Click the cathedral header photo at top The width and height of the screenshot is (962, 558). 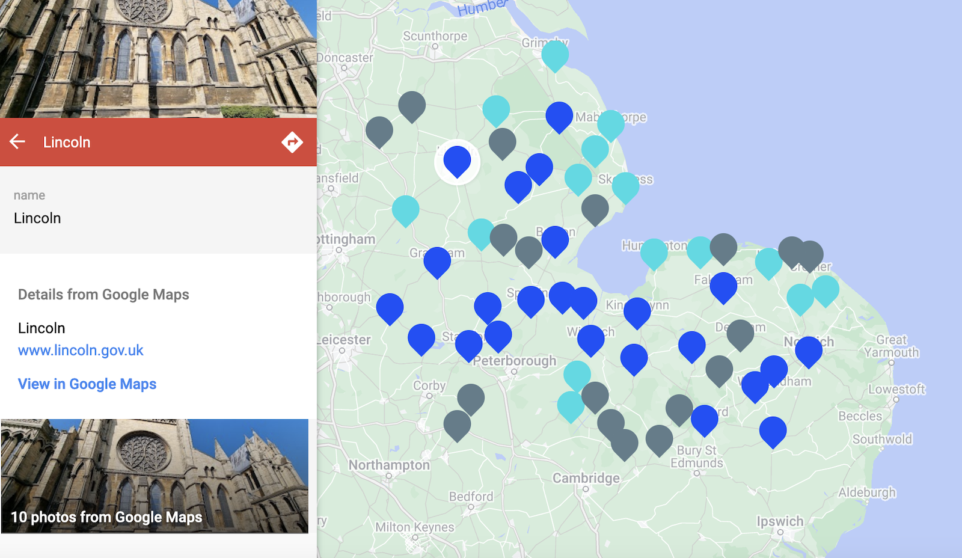(x=158, y=58)
